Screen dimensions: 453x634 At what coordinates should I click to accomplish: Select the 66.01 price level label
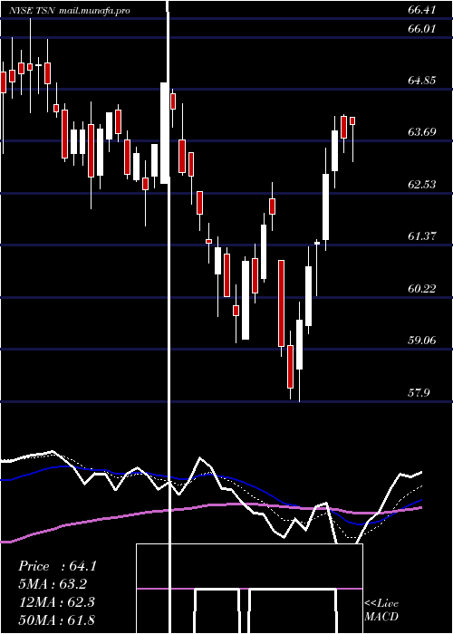click(422, 29)
